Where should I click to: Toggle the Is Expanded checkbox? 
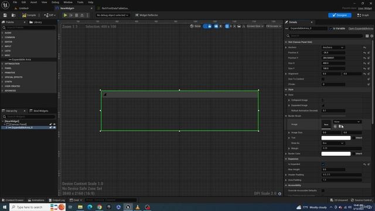pyautogui.click(x=323, y=164)
